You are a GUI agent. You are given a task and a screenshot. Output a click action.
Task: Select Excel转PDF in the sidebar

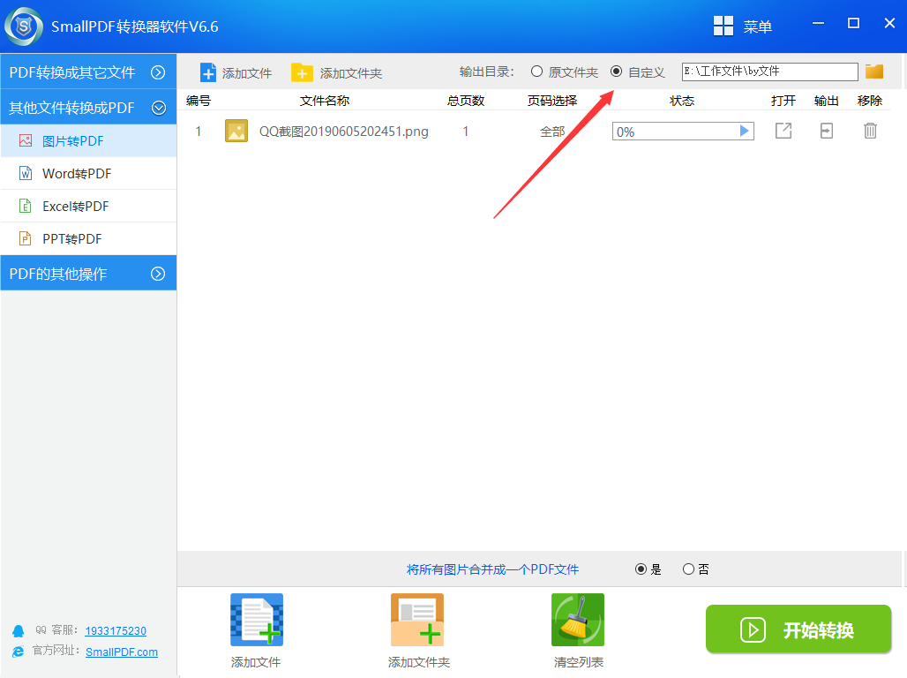88,206
